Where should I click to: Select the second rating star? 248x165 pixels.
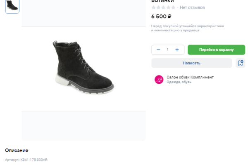pyautogui.click(x=159, y=7)
